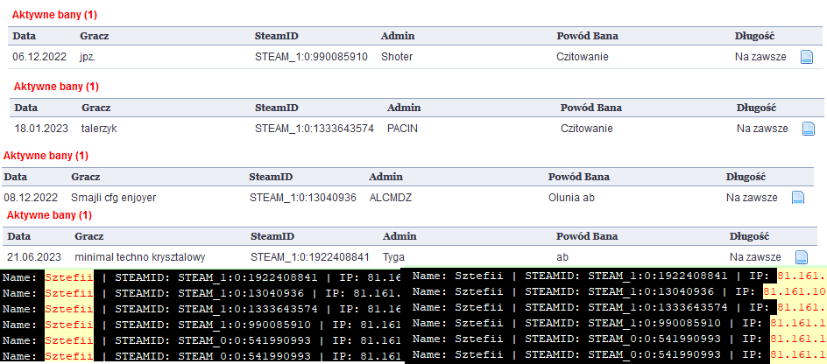827x364 pixels.
Task: Click admin name Shoter
Action: pos(397,57)
